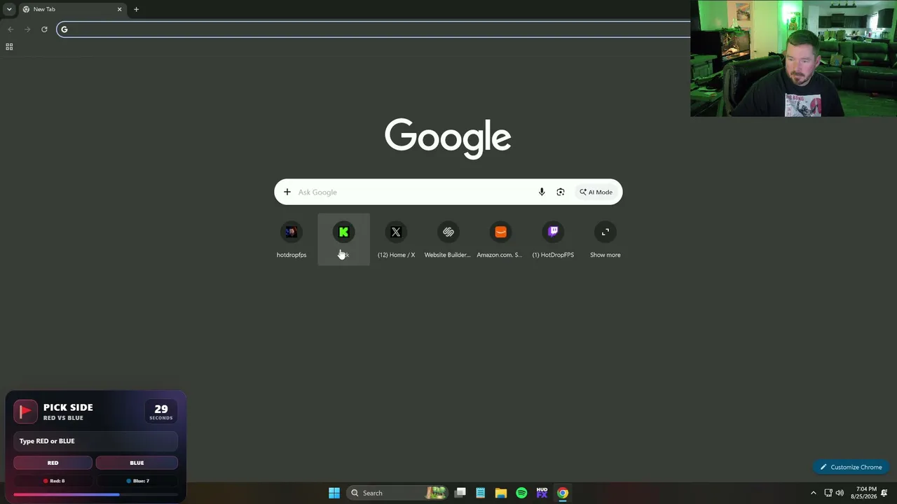
Task: Open a new tab with plus button
Action: click(136, 9)
